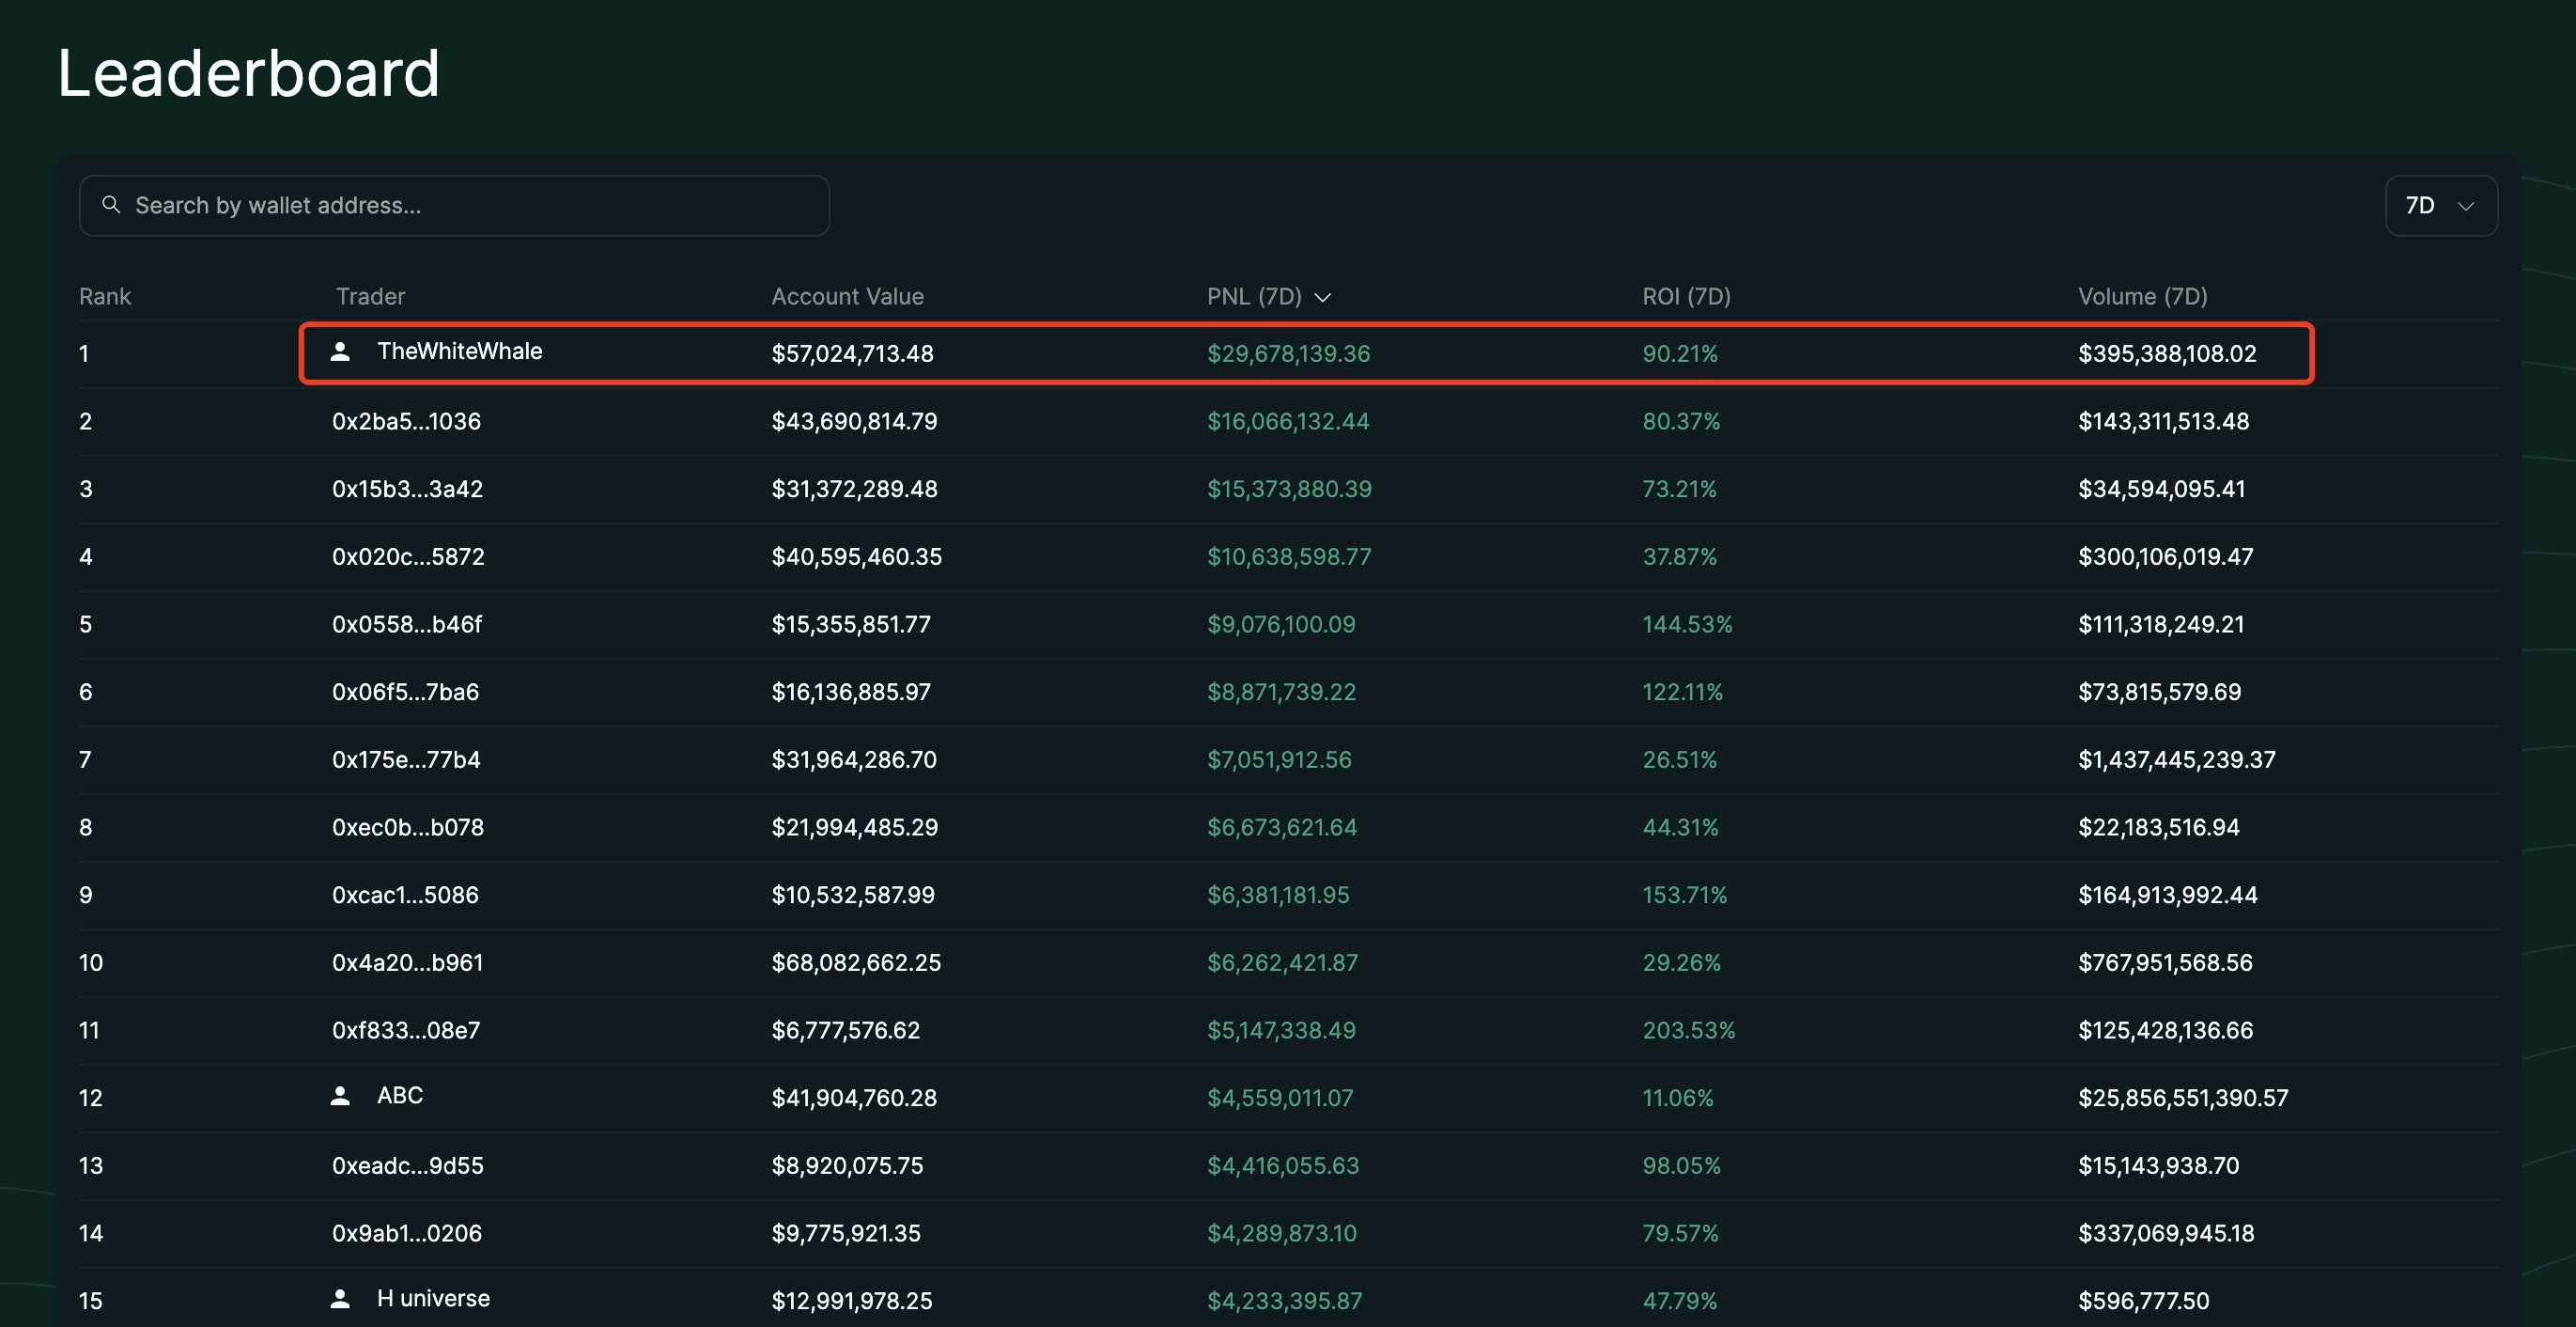Image resolution: width=2576 pixels, height=1327 pixels.
Task: Open trader 0x2ba5...1036 details
Action: pyautogui.click(x=406, y=421)
